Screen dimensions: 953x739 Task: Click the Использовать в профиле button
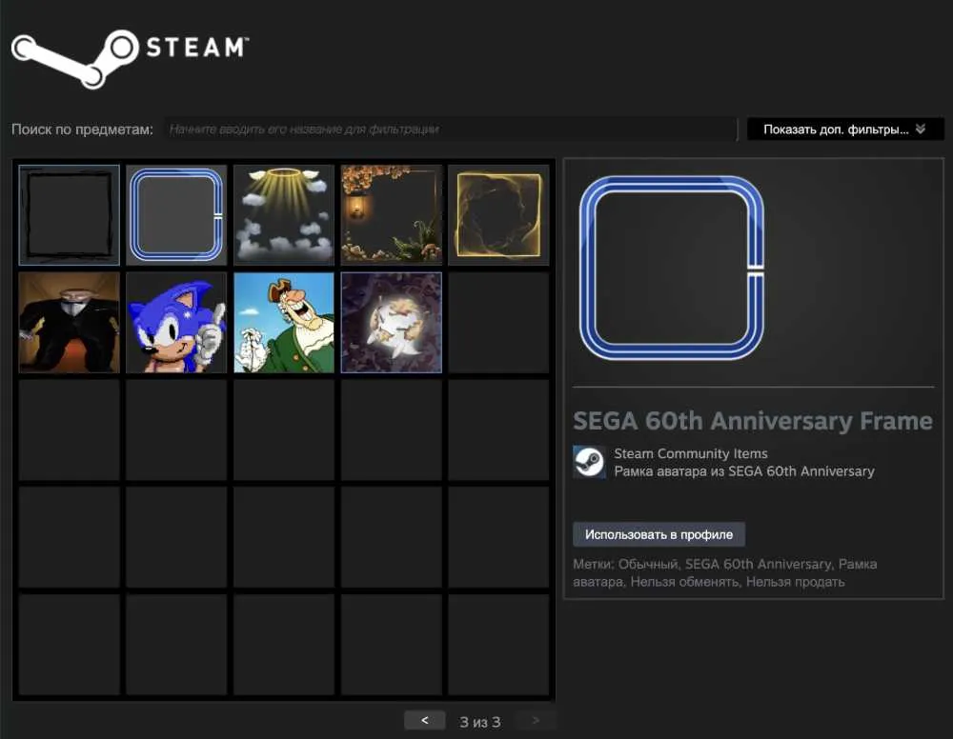coord(659,534)
